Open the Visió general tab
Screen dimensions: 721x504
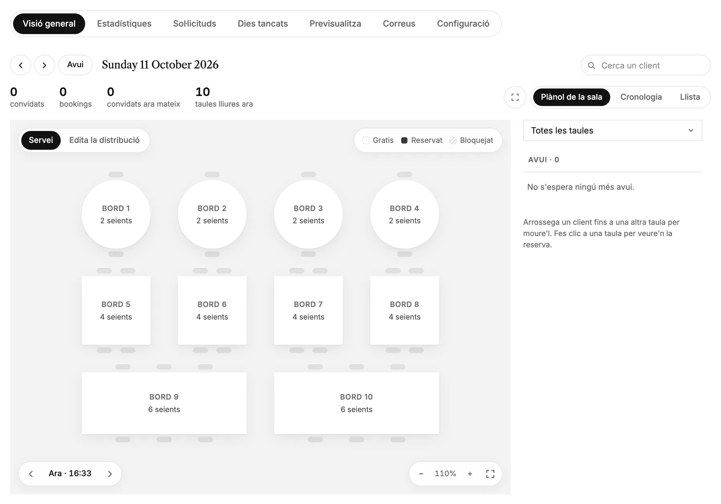point(49,24)
